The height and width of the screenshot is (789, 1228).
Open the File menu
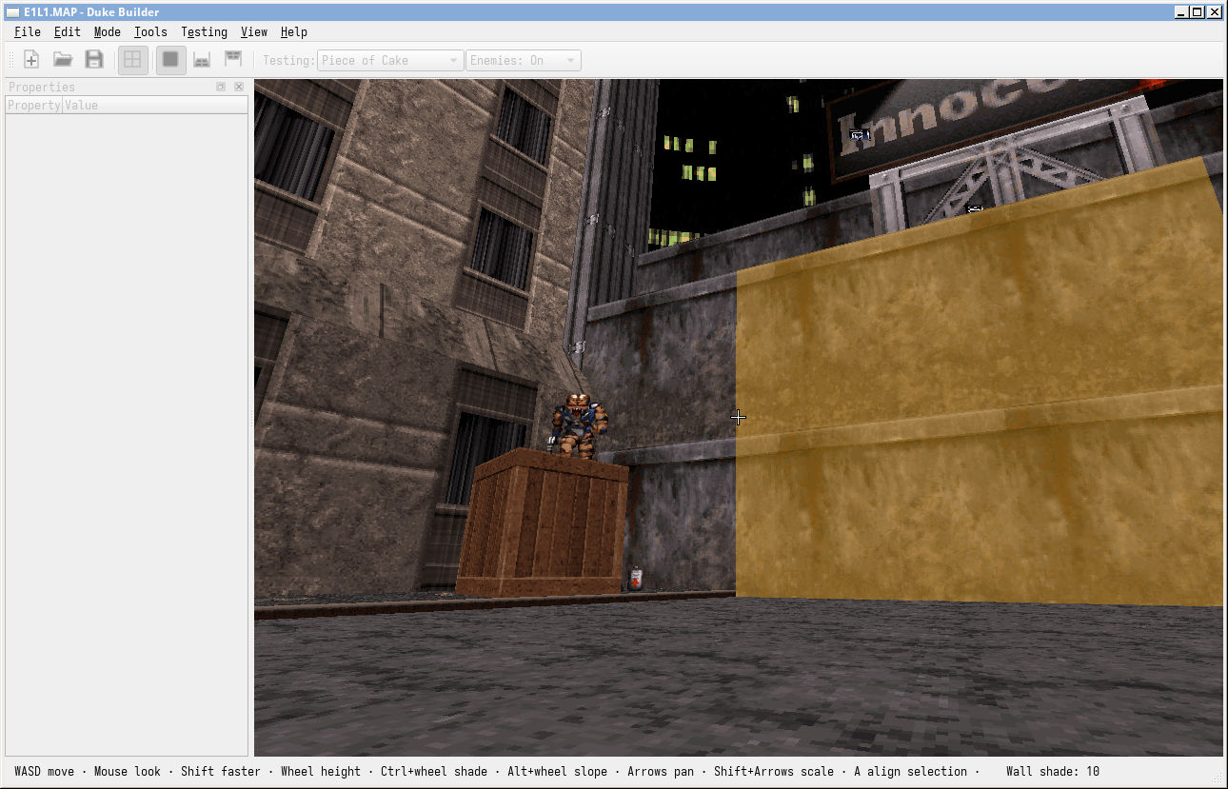(x=27, y=31)
